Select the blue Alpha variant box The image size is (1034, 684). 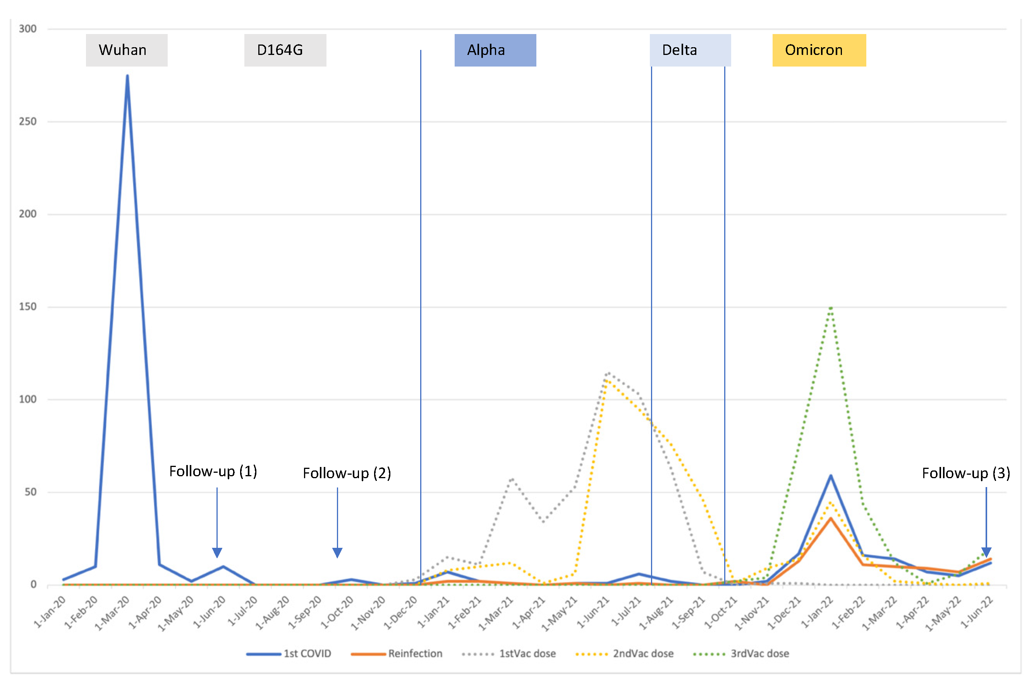click(495, 50)
